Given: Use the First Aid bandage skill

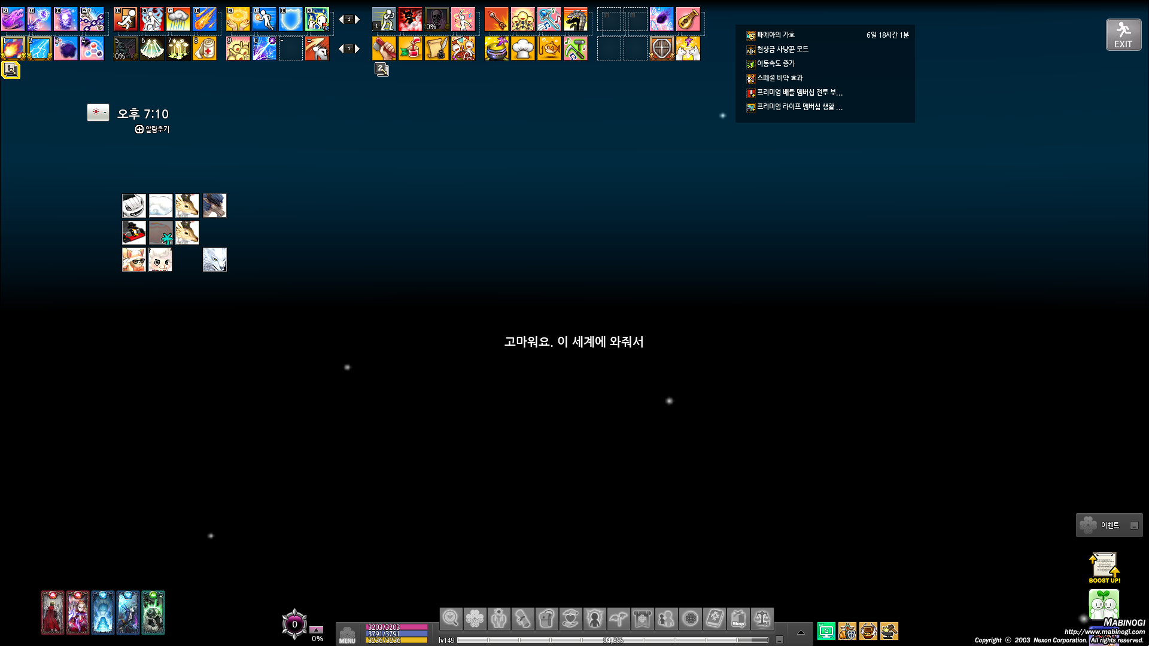Looking at the screenshot, I should pyautogui.click(x=205, y=48).
